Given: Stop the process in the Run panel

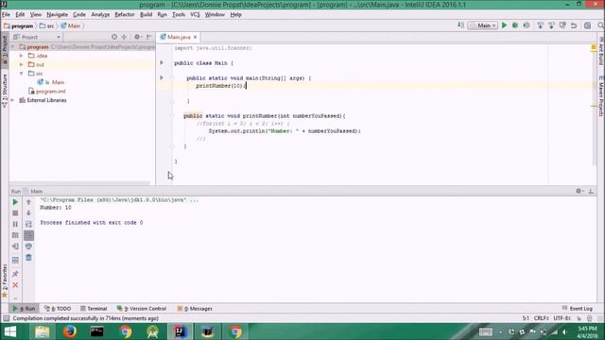Looking at the screenshot, I should [15, 213].
